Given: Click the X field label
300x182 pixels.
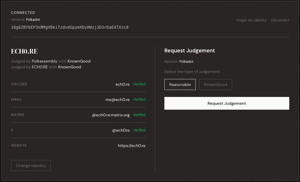Looking at the screenshot, I should click(x=12, y=130).
